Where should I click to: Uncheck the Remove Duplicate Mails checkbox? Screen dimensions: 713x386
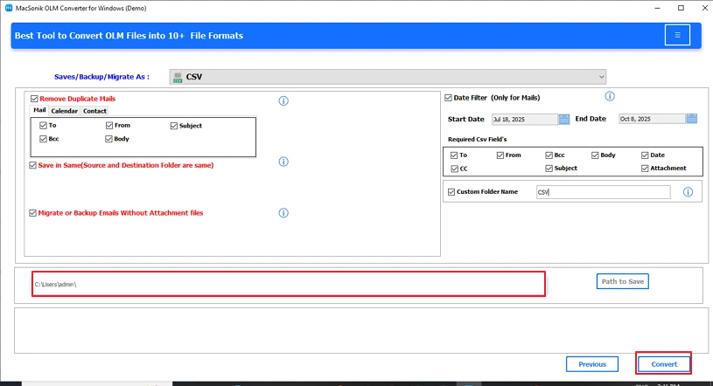(34, 100)
